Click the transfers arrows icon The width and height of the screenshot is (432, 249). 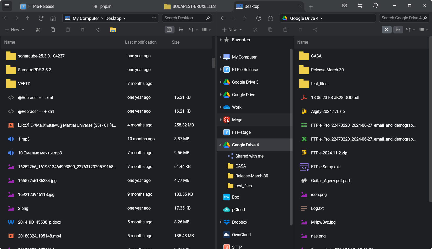tap(360, 6)
